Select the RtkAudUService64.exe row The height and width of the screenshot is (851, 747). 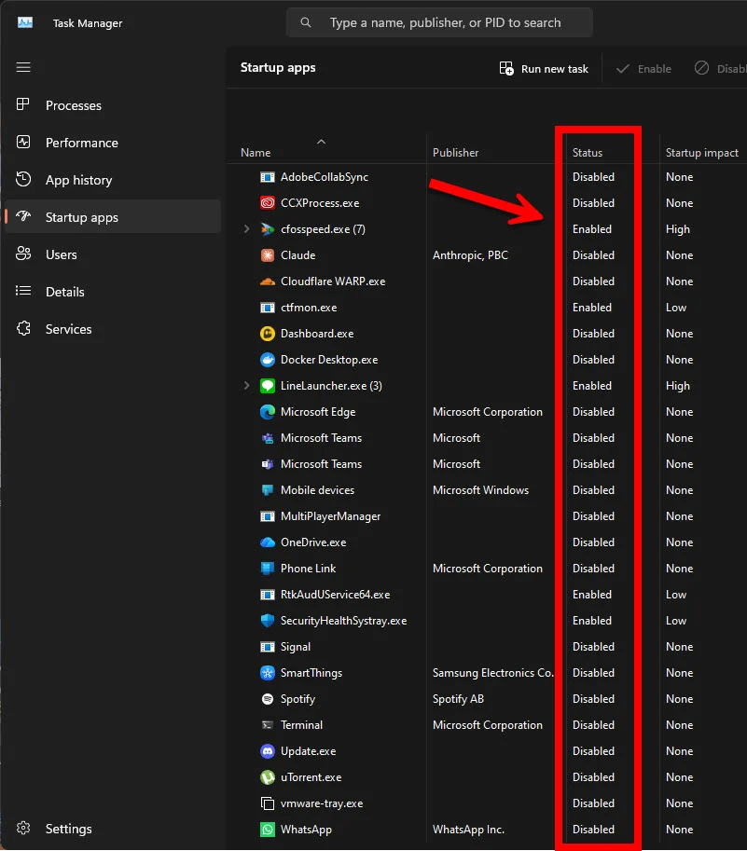(489, 595)
